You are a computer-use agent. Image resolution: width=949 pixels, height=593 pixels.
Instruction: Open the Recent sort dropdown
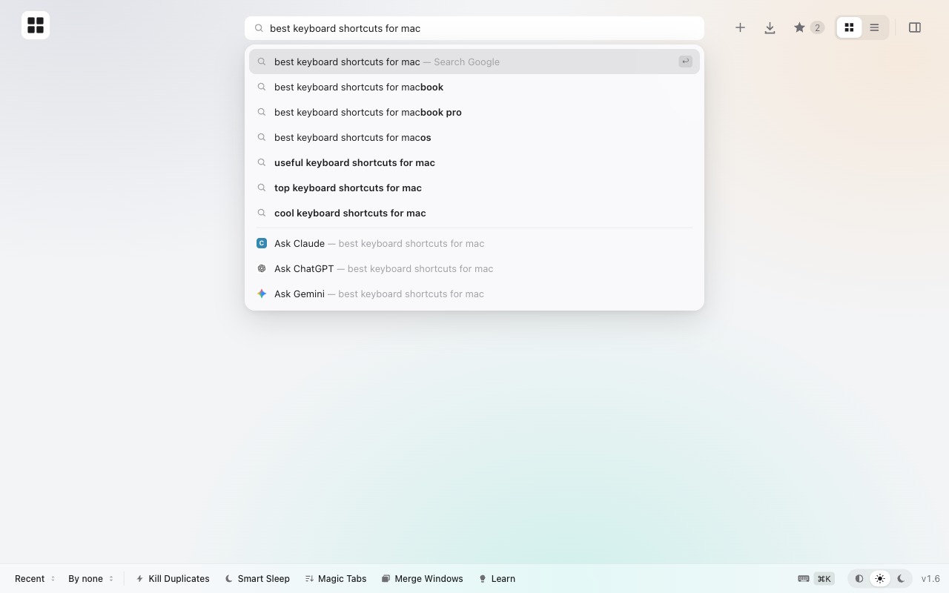pos(35,579)
